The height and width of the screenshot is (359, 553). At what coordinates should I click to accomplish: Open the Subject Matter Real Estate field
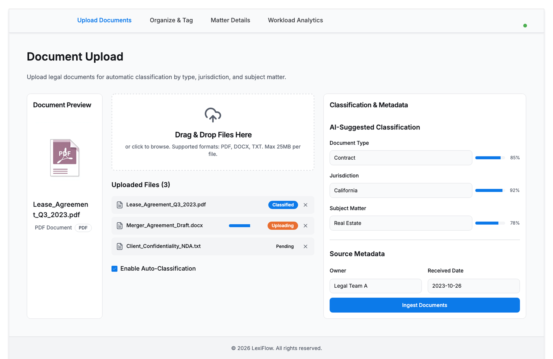[400, 223]
